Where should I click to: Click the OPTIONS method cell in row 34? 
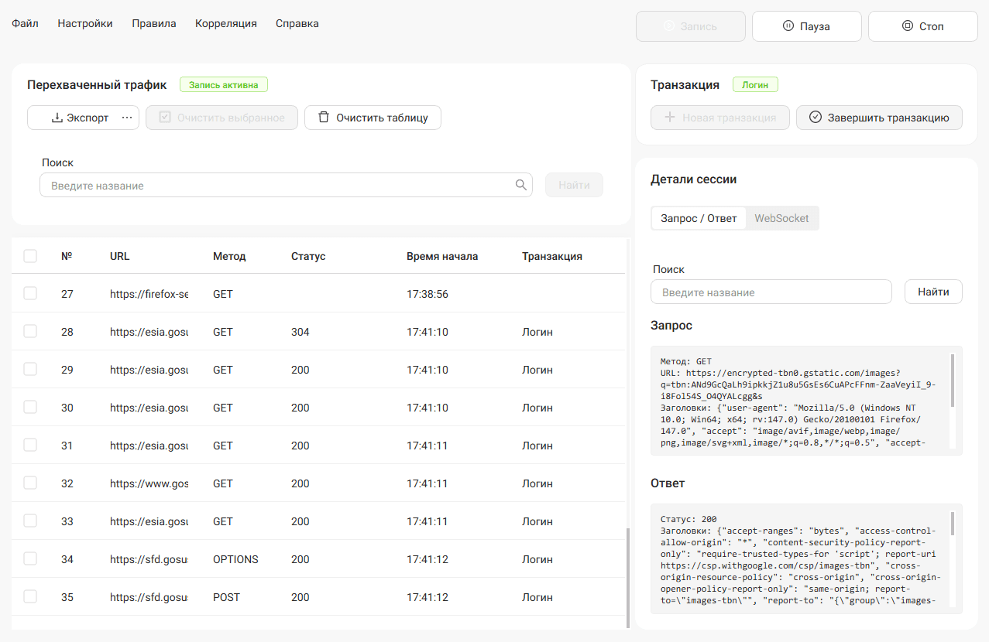[x=235, y=559]
